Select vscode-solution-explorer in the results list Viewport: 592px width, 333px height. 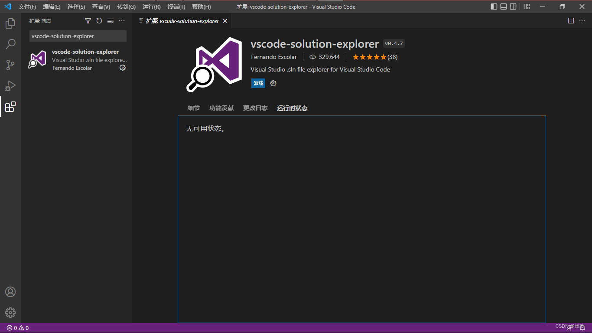(76, 60)
